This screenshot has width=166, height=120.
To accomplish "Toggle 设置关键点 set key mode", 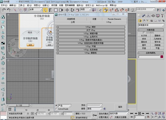I will point(103,117).
